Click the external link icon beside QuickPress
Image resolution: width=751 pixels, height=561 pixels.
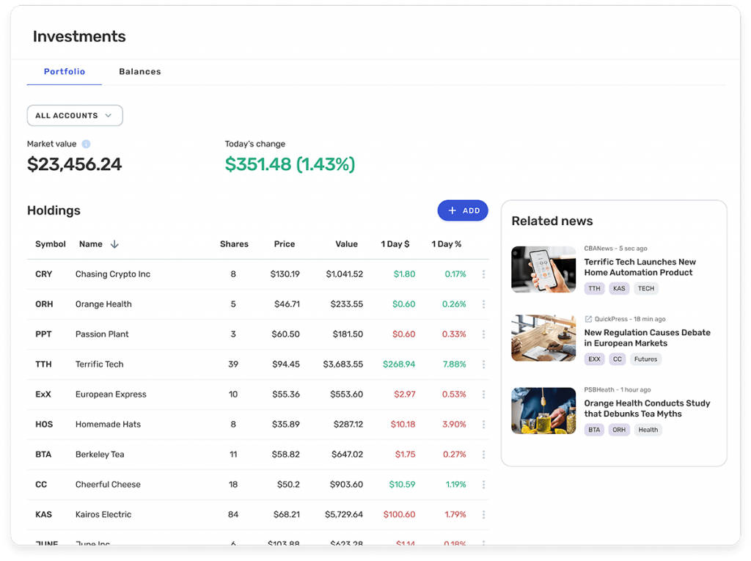[x=588, y=319]
